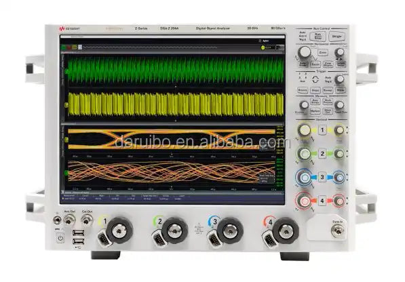405x282 pixels.
Task: Click the red channel 4 scale knob
Action: [x=305, y=201]
